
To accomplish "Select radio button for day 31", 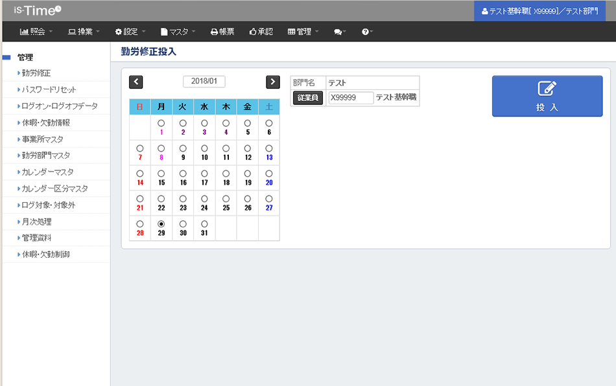I will coord(204,223).
